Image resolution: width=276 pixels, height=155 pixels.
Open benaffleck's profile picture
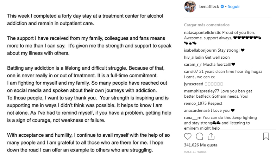[190, 6]
